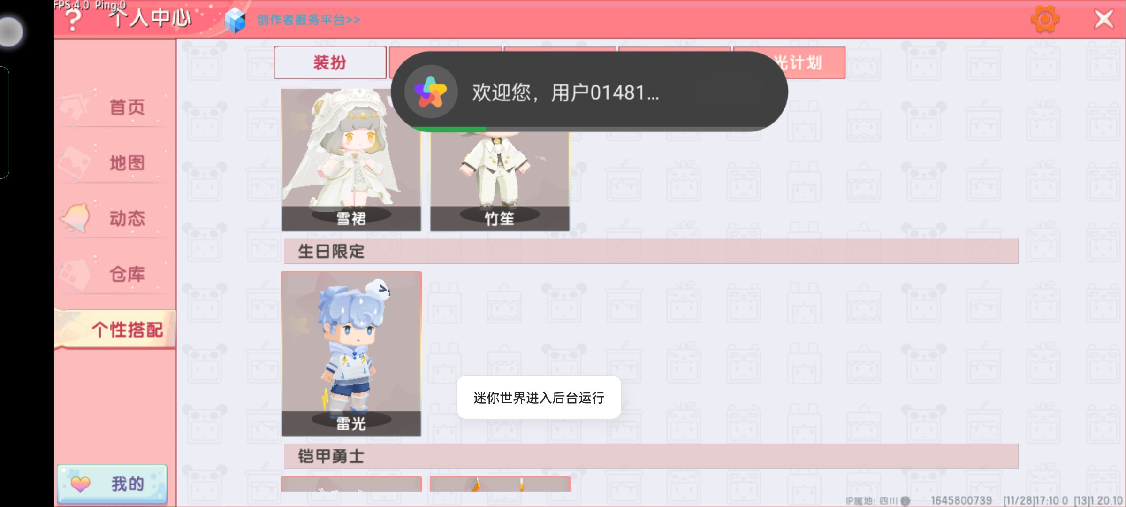This screenshot has height=507, width=1126.
Task: Click the blue cube creator platform icon
Action: pos(235,20)
